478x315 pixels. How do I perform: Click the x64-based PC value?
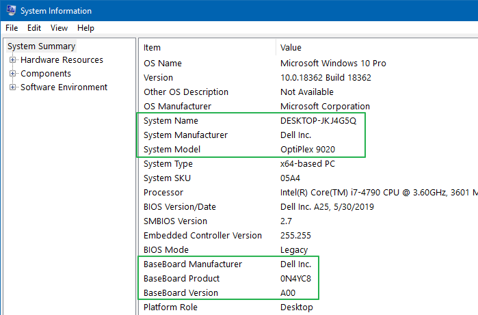tap(308, 163)
